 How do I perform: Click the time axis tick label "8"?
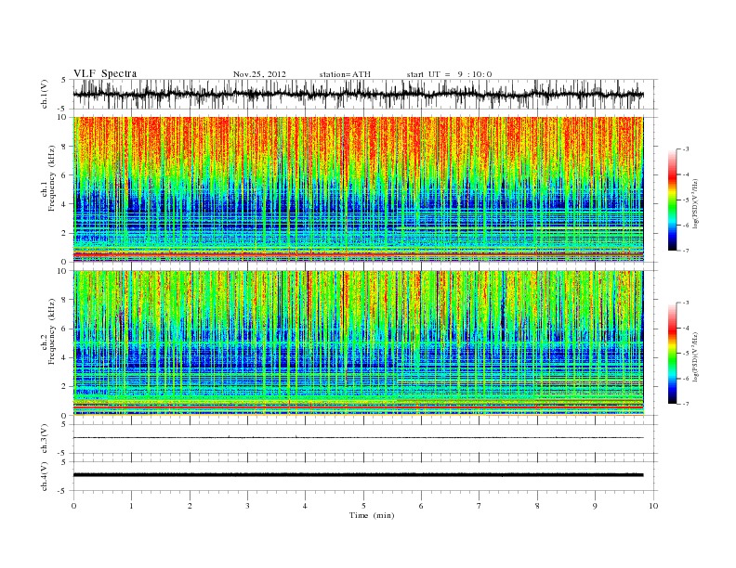pos(537,506)
